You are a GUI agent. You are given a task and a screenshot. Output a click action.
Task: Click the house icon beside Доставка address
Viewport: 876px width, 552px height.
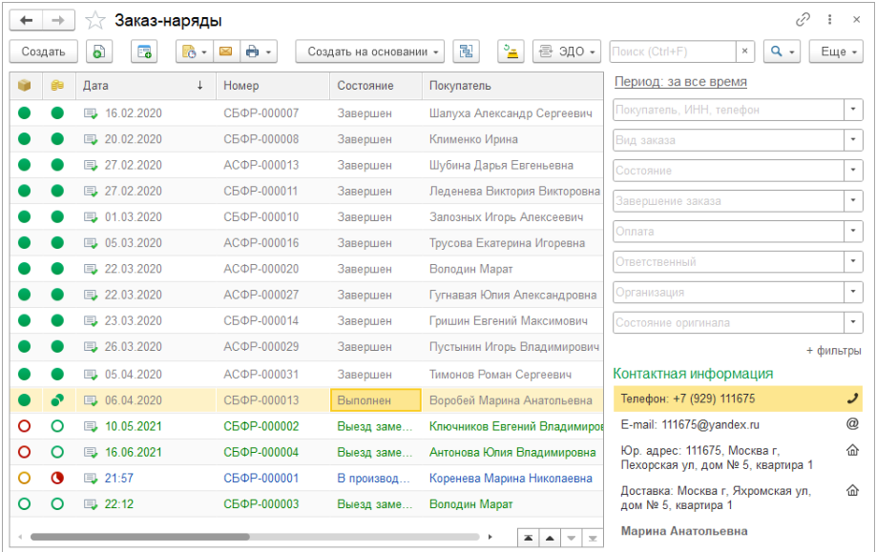(x=852, y=491)
